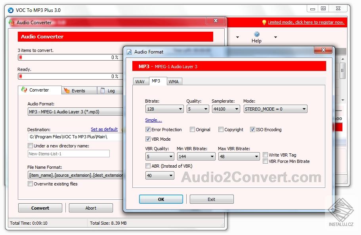Enable ABR (Instead of VBR) checkbox
The image size is (361, 235).
pyautogui.click(x=148, y=166)
